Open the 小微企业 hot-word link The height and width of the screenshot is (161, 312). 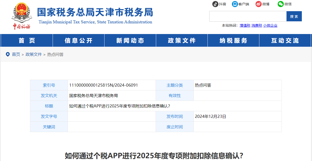point(270,25)
